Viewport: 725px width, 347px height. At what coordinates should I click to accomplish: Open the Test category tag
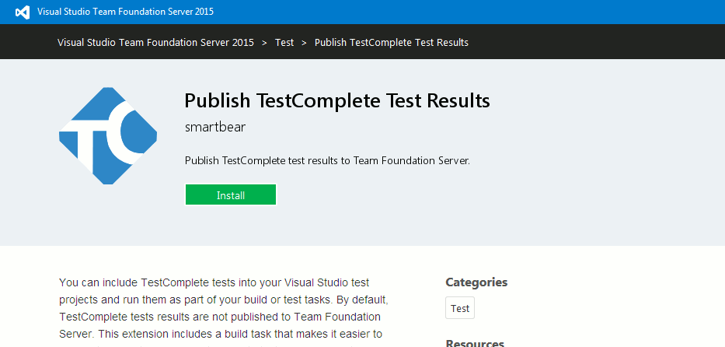[x=460, y=309]
